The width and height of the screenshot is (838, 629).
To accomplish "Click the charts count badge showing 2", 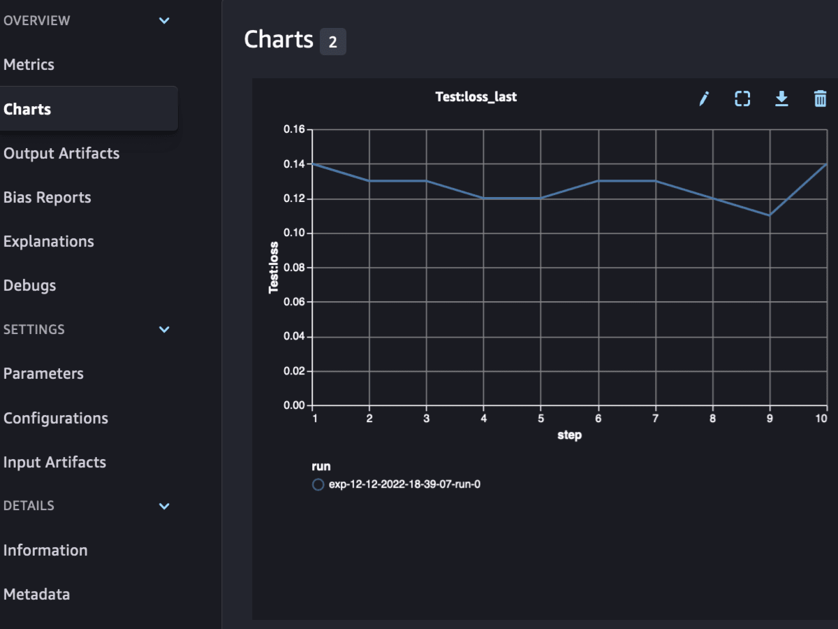I will [x=333, y=41].
